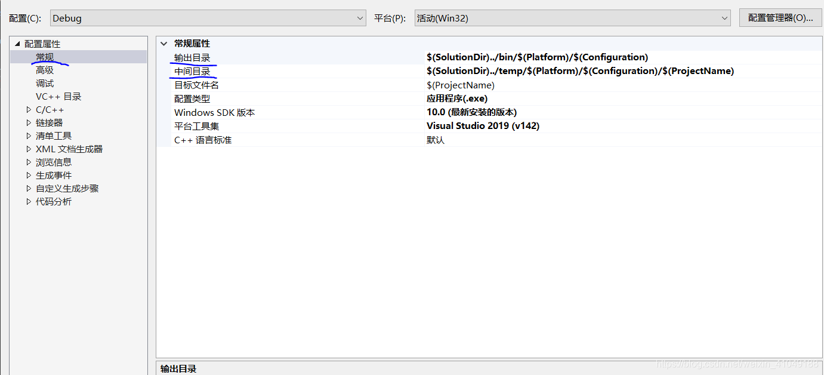The height and width of the screenshot is (375, 824).
Task: Select the C++ 语言标准 property row
Action: pos(488,140)
